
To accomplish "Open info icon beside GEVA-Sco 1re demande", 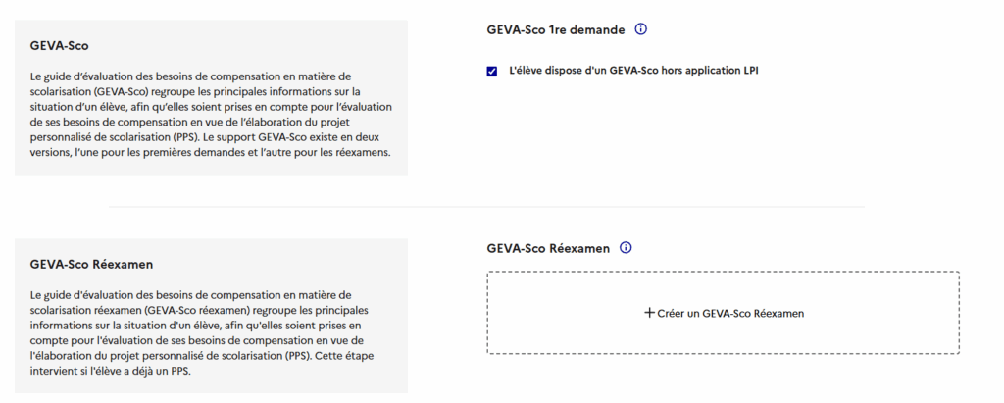I will pyautogui.click(x=641, y=29).
